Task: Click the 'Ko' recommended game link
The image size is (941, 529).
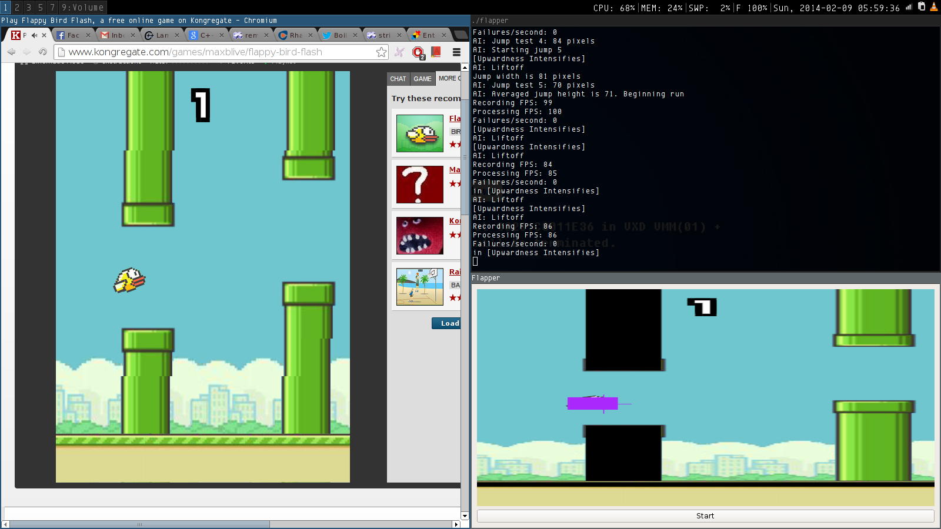Action: point(455,221)
